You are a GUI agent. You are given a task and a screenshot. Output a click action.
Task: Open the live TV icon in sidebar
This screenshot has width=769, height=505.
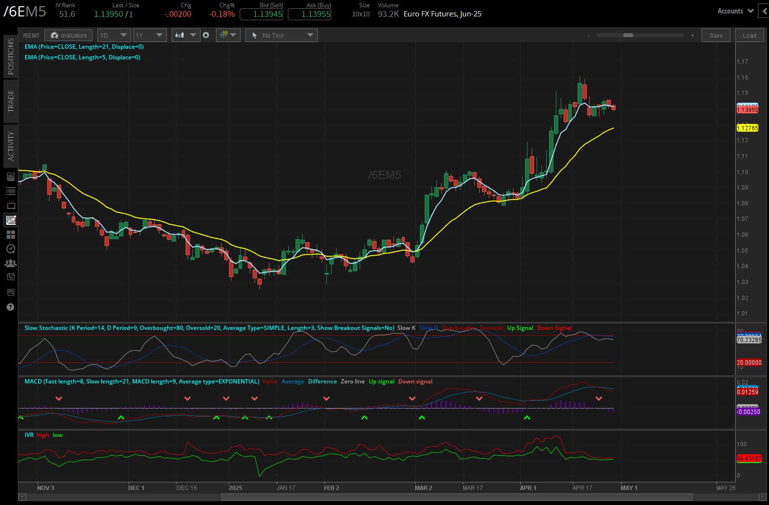point(11,205)
